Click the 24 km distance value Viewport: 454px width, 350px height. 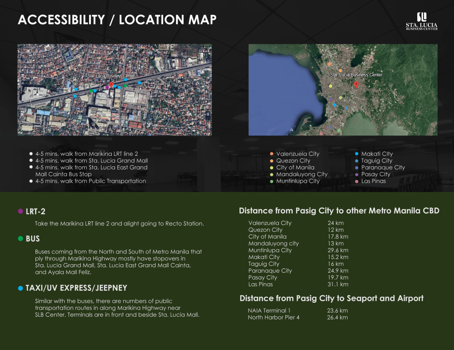336,223
